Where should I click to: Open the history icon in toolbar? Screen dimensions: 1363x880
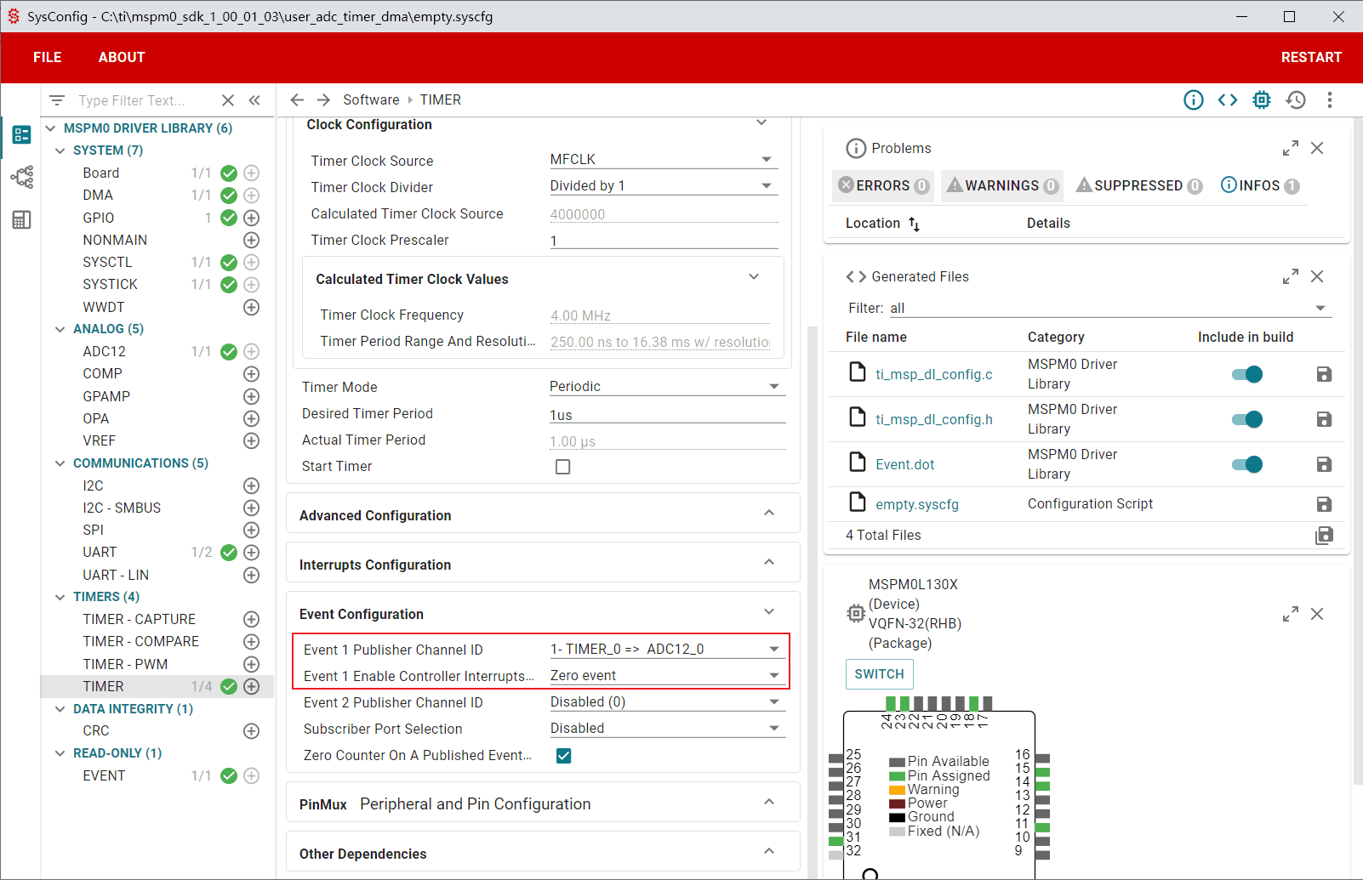click(1296, 100)
